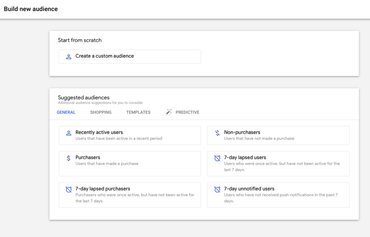Click the crossed-out dollar icon for Non-purchasers
This screenshot has height=237, width=370.
[217, 133]
